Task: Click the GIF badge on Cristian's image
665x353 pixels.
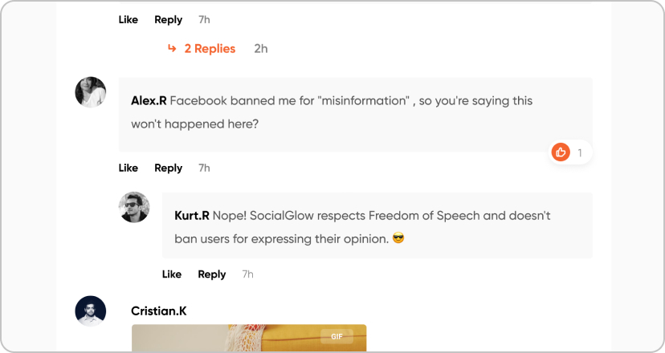Action: pyautogui.click(x=337, y=337)
